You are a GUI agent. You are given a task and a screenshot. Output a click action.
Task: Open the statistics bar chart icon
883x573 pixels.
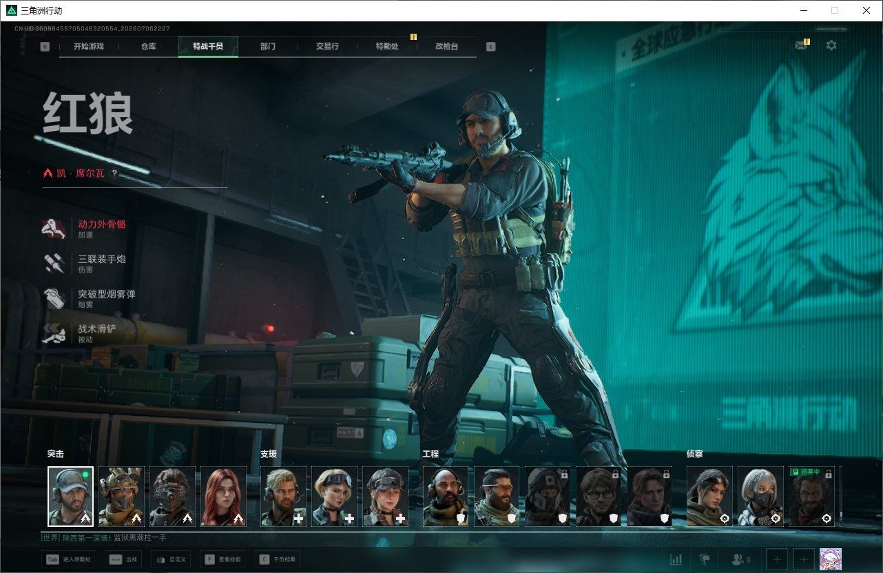pos(676,559)
